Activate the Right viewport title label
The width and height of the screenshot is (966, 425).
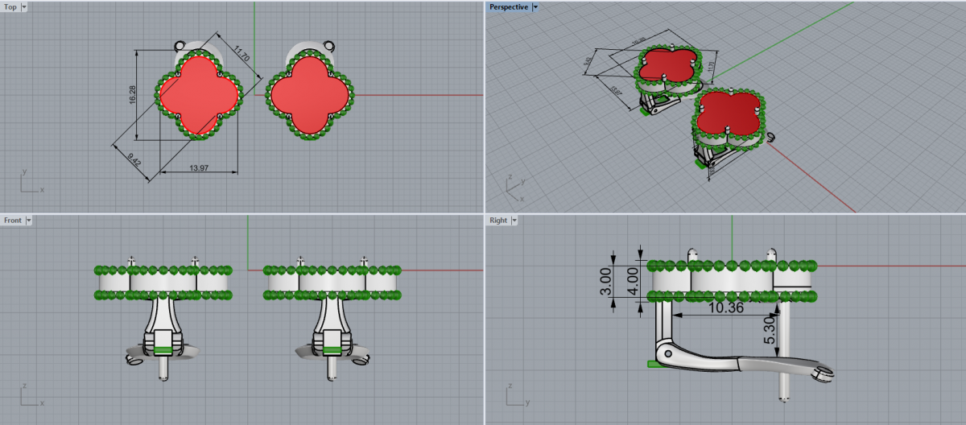click(498, 220)
